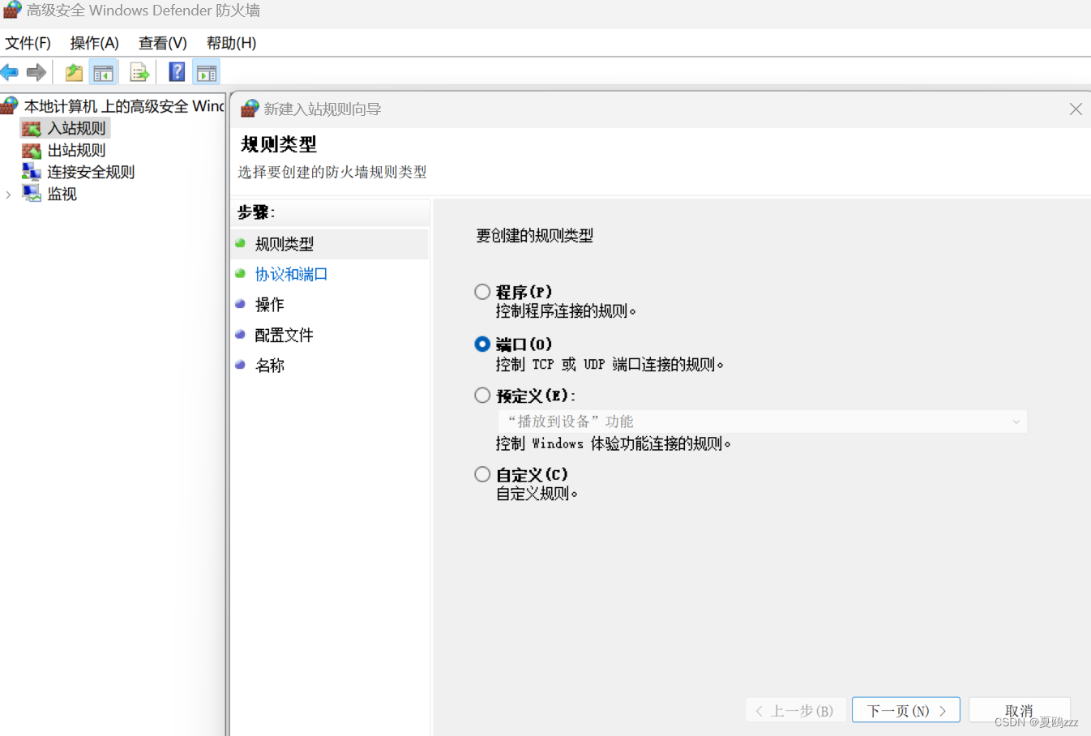Click the 上一步(B) button
The height and width of the screenshot is (736, 1091).
tap(795, 710)
